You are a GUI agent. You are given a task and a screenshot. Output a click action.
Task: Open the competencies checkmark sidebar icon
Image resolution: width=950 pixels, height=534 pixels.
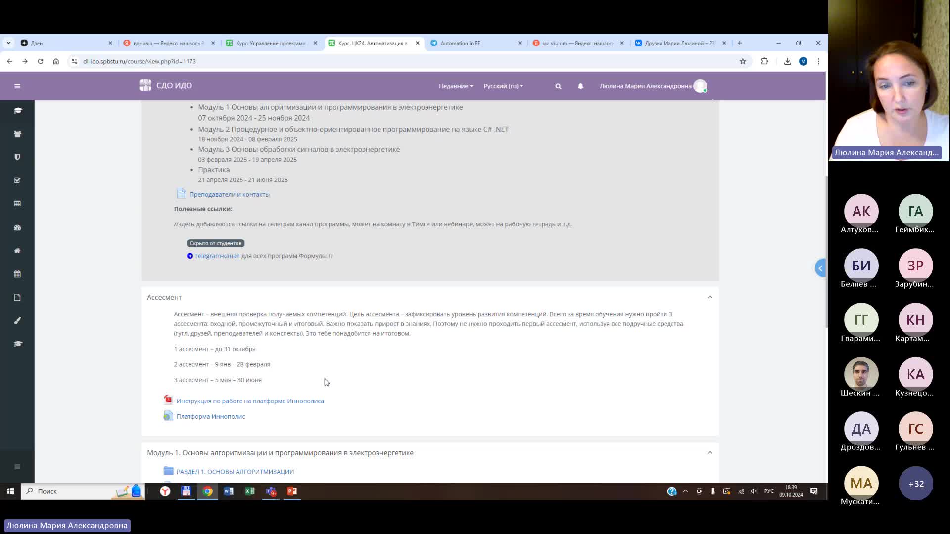(x=17, y=180)
